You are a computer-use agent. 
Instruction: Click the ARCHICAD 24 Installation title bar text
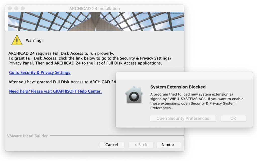(95, 8)
